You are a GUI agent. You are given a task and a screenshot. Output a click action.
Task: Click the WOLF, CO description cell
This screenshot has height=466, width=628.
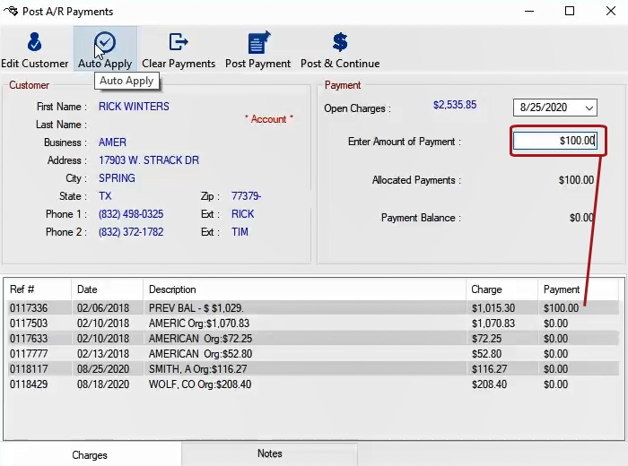point(200,384)
